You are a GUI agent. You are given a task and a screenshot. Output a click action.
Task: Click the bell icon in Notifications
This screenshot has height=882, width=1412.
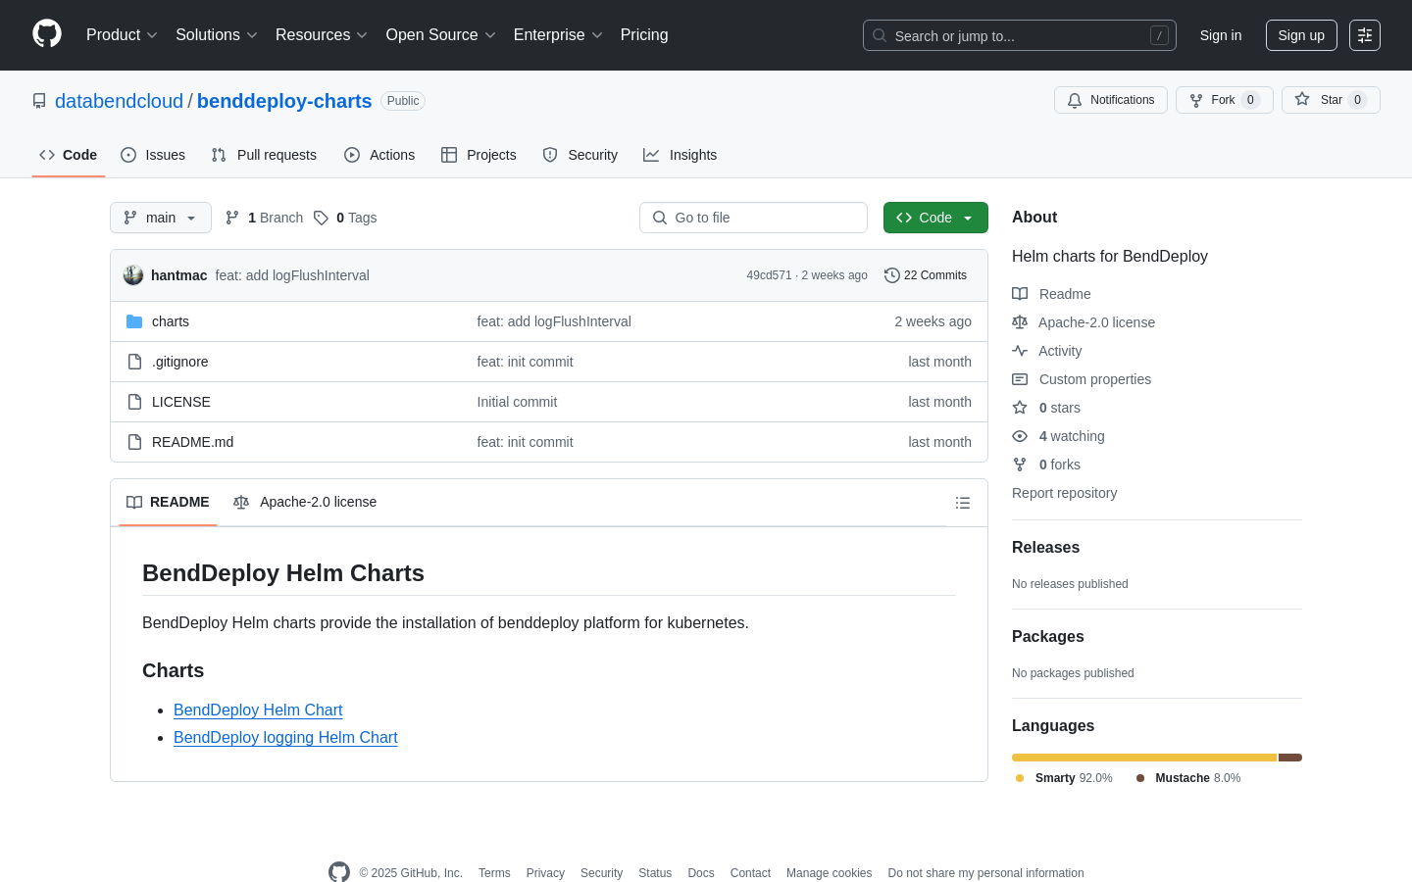[1075, 100]
